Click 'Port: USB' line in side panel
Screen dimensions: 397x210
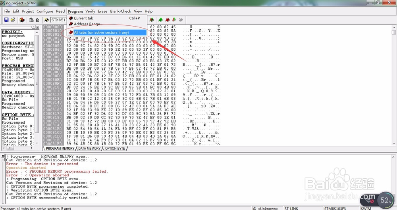pyautogui.click(x=12, y=58)
